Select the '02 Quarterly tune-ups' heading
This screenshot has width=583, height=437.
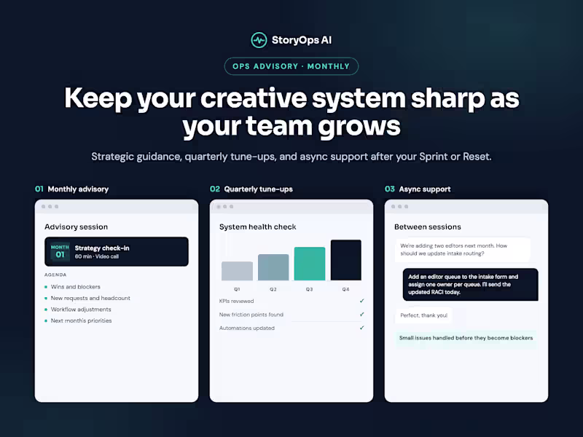pyautogui.click(x=251, y=189)
